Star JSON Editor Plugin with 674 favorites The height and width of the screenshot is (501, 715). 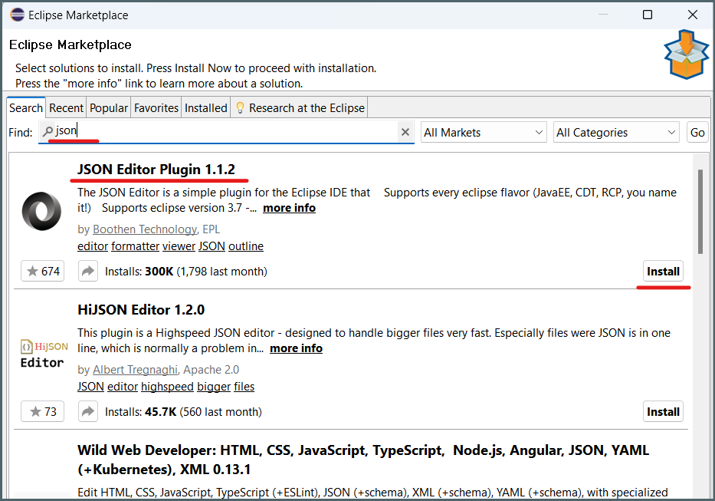click(x=42, y=272)
